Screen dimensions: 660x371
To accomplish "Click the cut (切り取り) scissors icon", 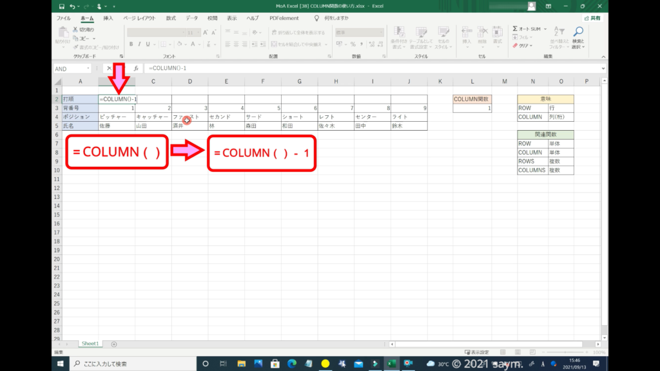I will 76,30.
